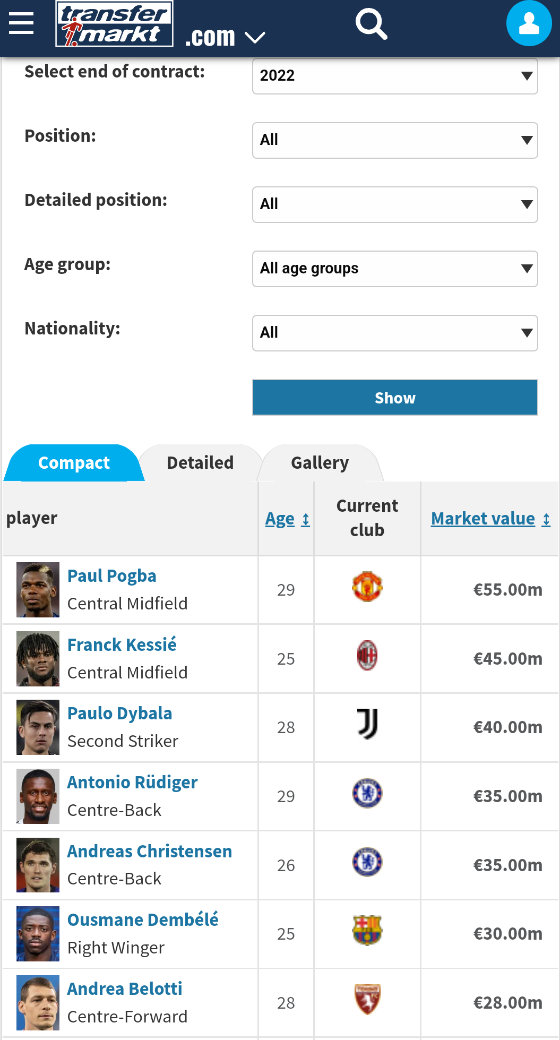Expand the .com domain selector chevron

click(x=255, y=37)
